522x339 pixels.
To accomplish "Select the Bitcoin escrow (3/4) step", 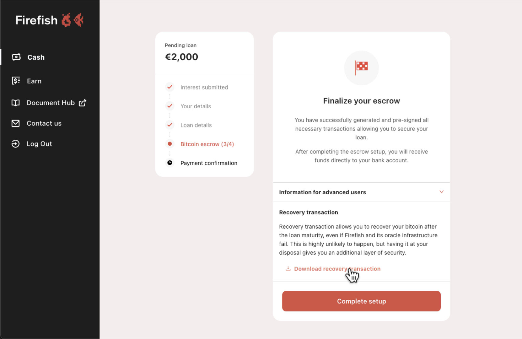I will (207, 144).
